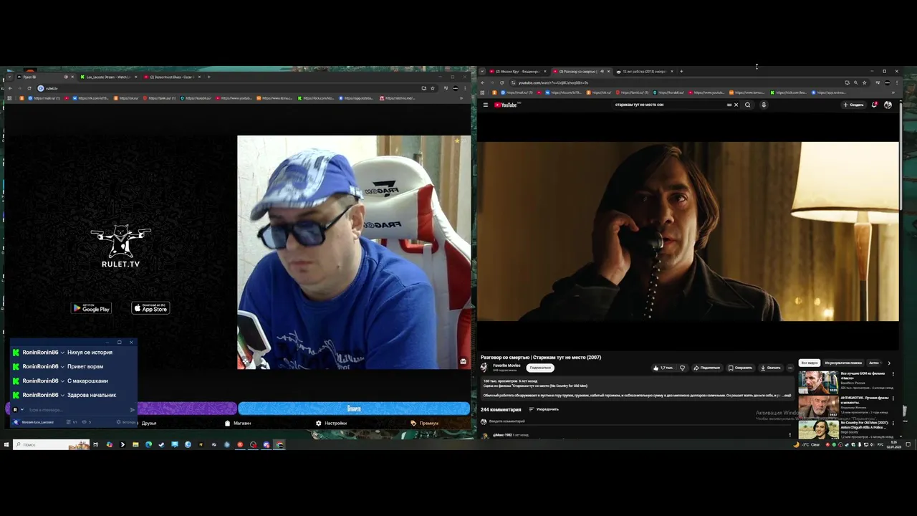Image resolution: width=917 pixels, height=516 pixels.
Task: Open the Windows Start button
Action: pos(6,444)
